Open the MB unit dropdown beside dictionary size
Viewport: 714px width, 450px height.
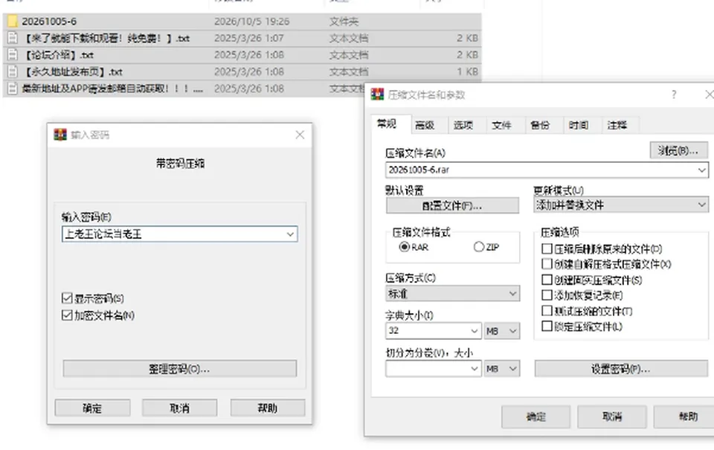pyautogui.click(x=502, y=331)
